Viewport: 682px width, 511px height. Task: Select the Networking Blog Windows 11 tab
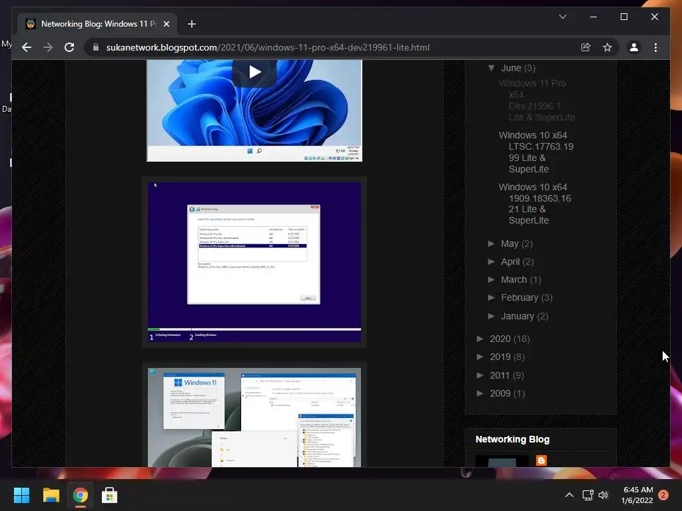click(x=98, y=24)
